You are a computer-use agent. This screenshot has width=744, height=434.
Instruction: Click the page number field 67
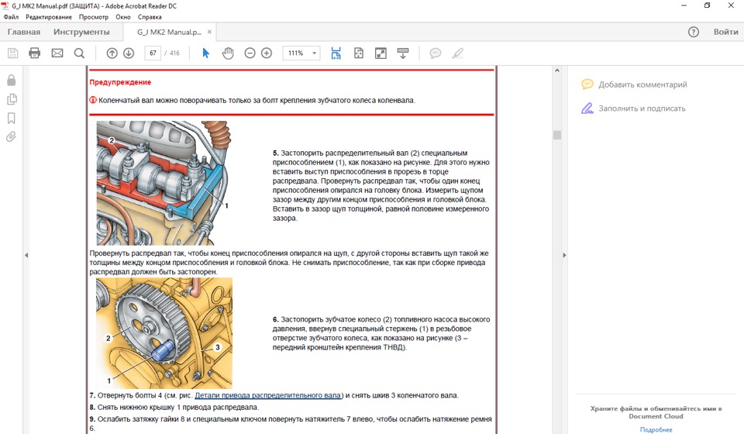153,53
